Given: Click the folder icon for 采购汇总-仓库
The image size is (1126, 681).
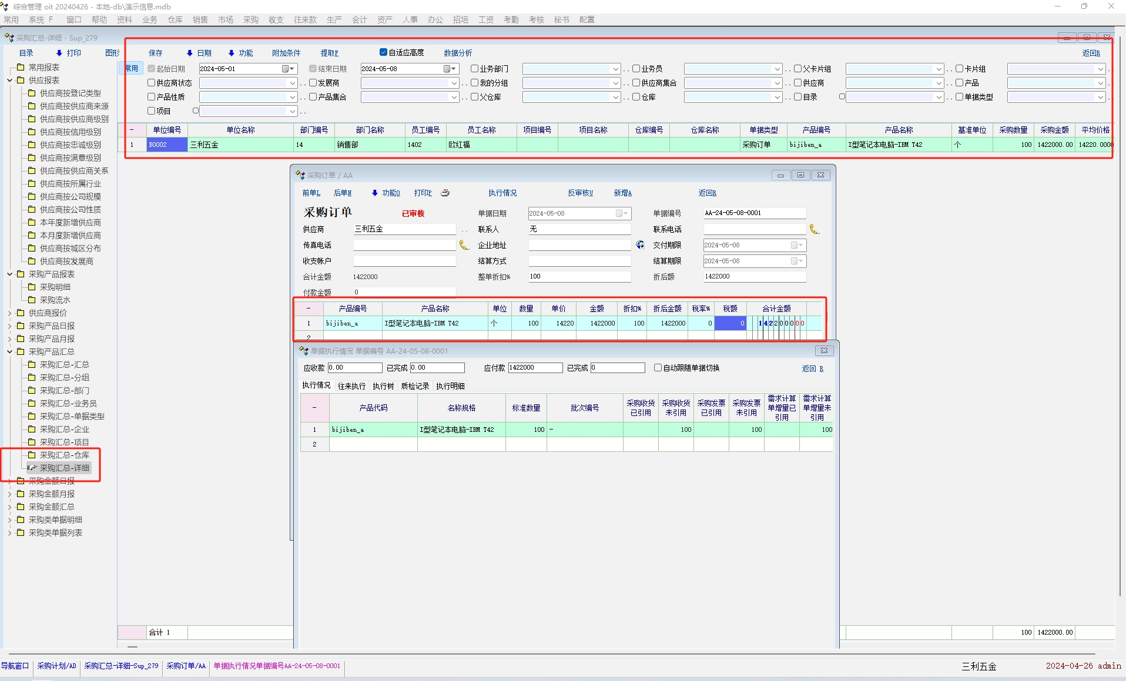Looking at the screenshot, I should click(32, 455).
